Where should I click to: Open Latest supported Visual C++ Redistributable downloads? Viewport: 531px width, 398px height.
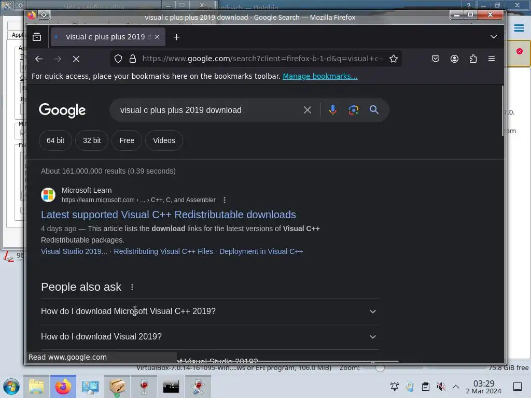coord(169,215)
